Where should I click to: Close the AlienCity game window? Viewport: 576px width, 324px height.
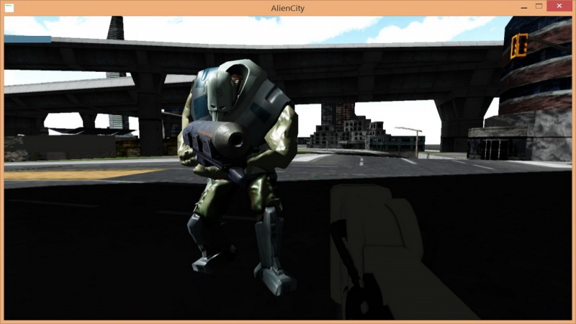(x=559, y=6)
